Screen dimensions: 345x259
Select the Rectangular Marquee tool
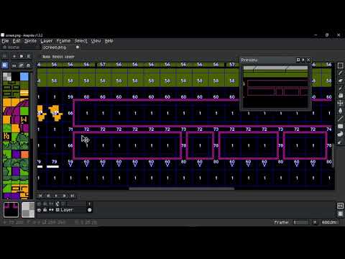pyautogui.click(x=340, y=65)
